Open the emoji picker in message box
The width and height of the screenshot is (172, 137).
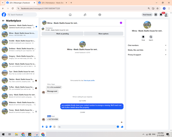[x=118, y=127]
